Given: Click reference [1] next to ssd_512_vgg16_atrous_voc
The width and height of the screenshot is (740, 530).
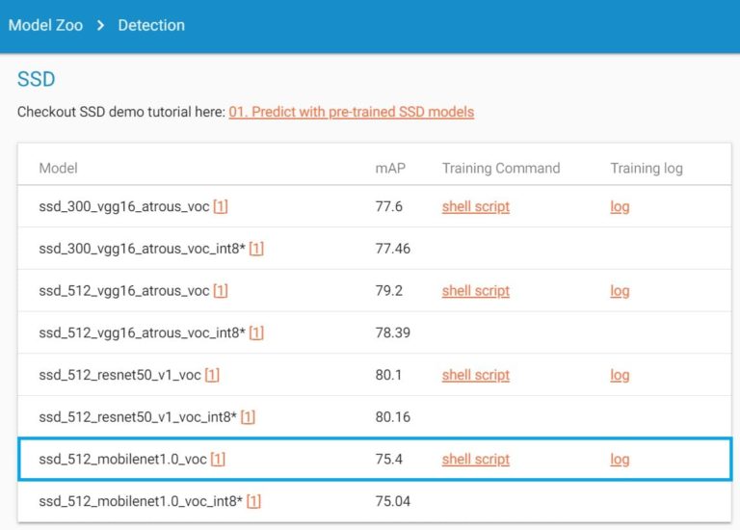Looking at the screenshot, I should coord(221,291).
